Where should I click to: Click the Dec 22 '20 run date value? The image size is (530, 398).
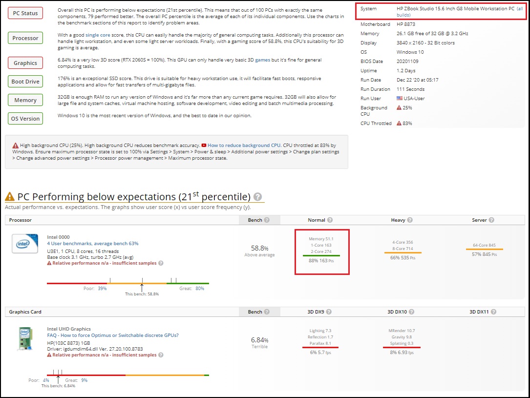[418, 80]
